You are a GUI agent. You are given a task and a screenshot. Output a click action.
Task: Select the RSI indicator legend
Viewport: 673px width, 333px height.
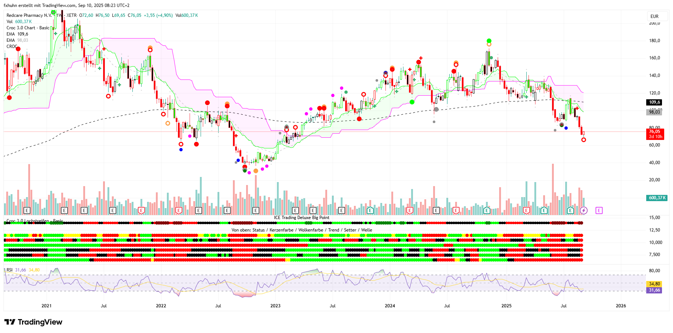point(10,270)
